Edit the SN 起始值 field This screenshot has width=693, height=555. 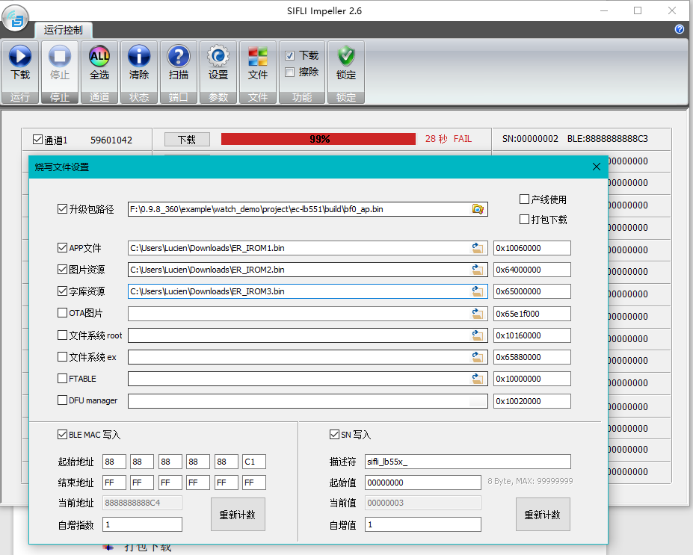[x=423, y=483]
